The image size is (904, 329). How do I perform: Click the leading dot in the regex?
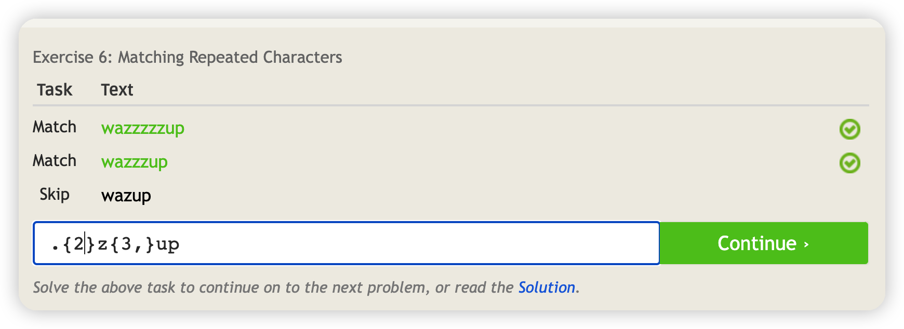coord(55,244)
